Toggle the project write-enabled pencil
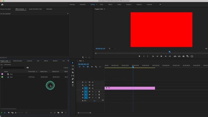Viewport: 208px width, 117px height. click(2, 113)
